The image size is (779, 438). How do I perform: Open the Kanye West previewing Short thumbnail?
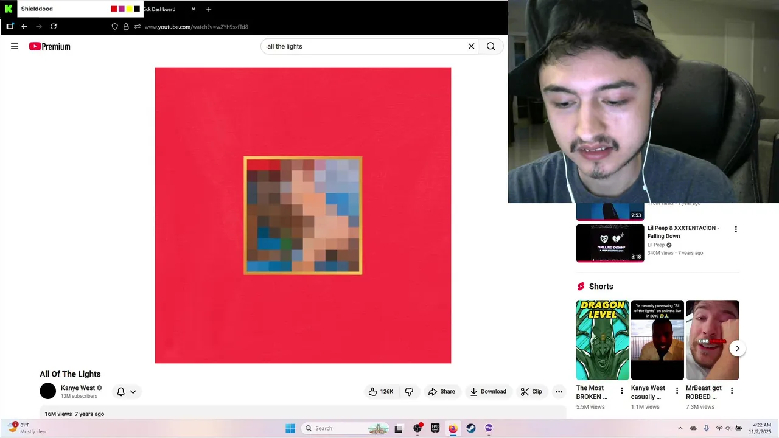coord(657,339)
